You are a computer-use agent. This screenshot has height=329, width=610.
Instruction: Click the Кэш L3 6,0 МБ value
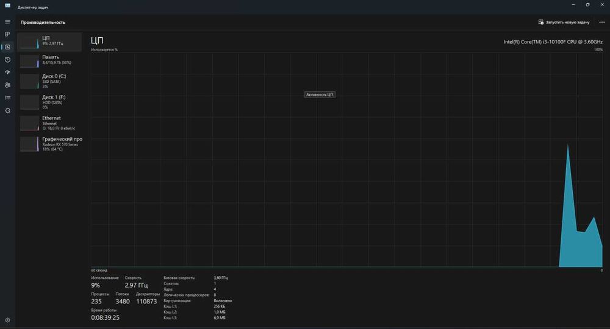220,318
